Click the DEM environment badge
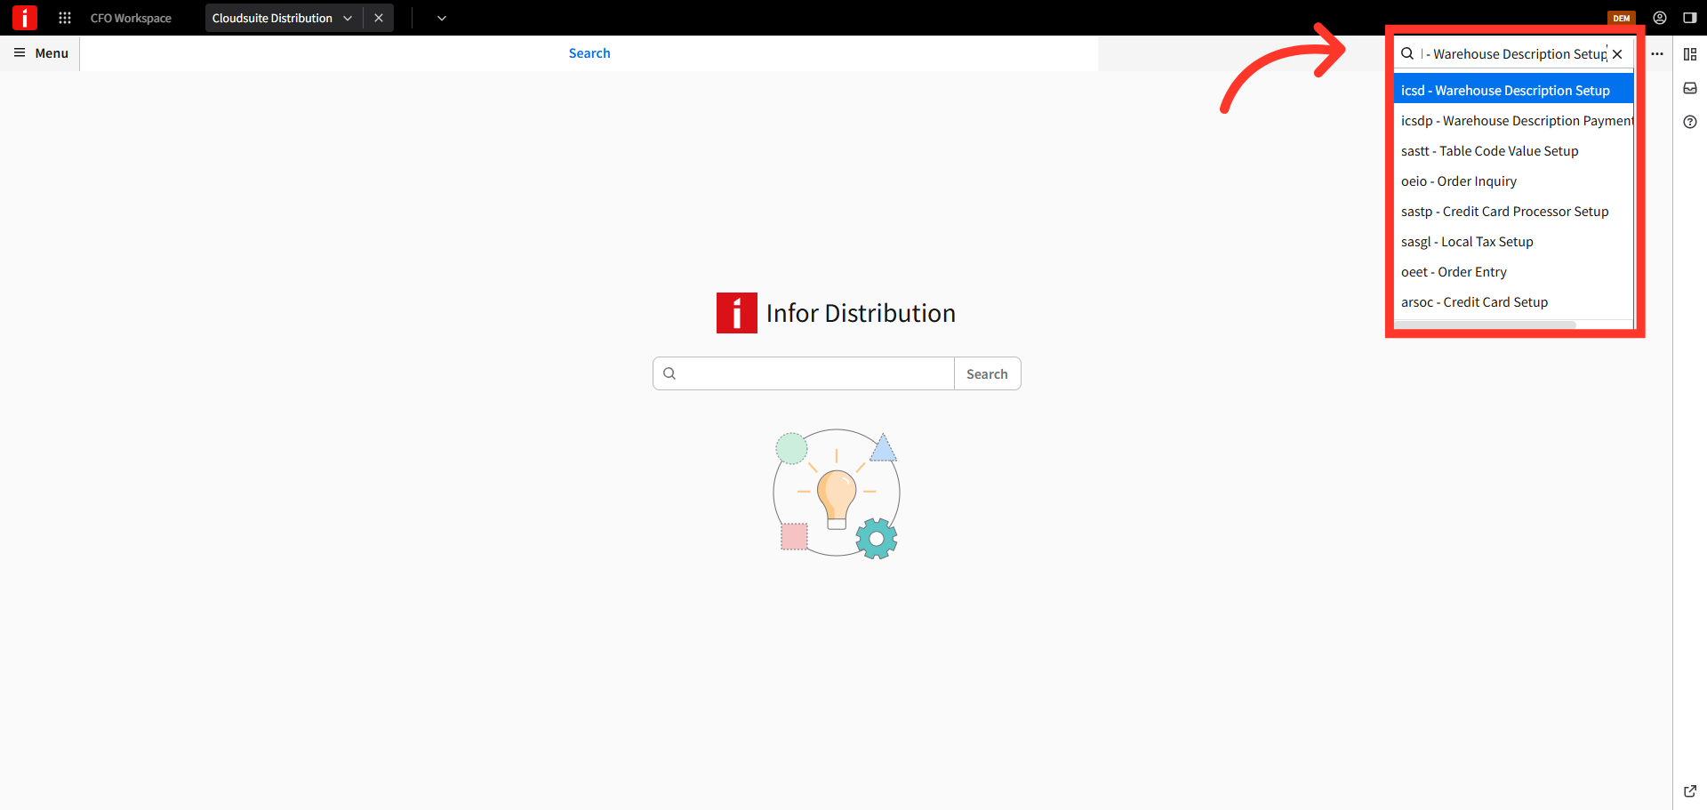 coord(1622,18)
